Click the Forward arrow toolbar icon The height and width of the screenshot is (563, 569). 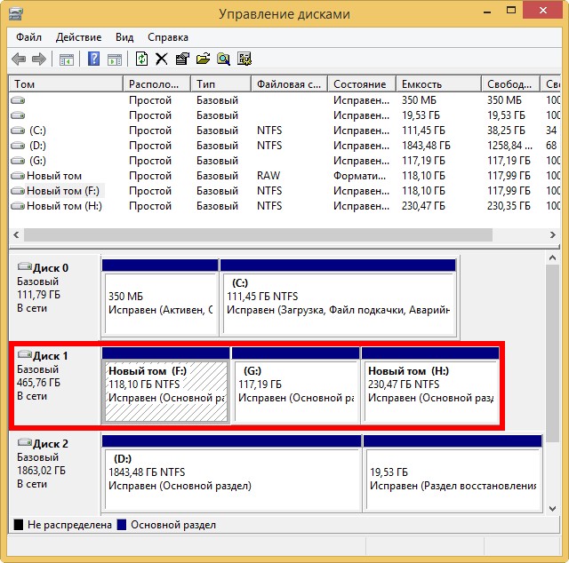point(39,59)
